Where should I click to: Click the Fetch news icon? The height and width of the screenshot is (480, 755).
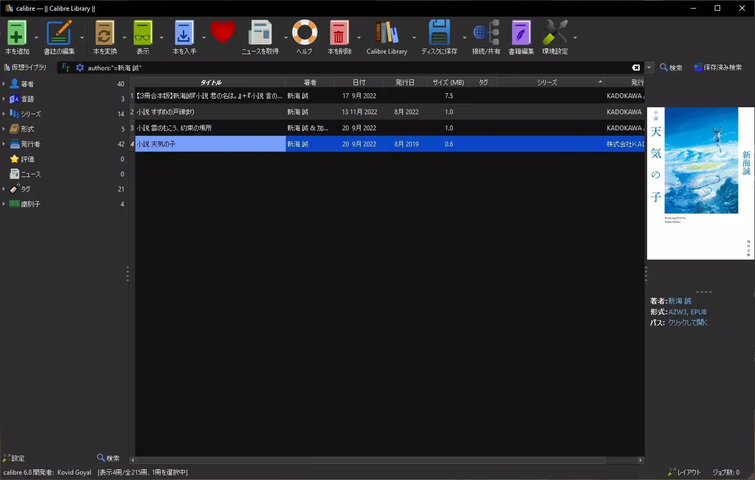(x=260, y=33)
